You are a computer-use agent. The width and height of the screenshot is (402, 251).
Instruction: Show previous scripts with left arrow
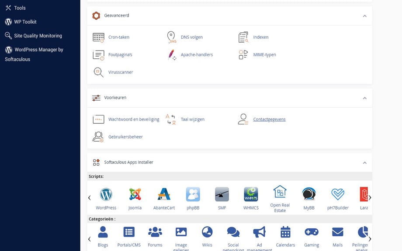(90, 197)
